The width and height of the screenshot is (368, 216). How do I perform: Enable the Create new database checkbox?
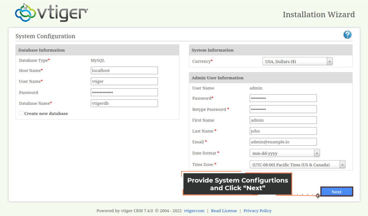(x=21, y=113)
